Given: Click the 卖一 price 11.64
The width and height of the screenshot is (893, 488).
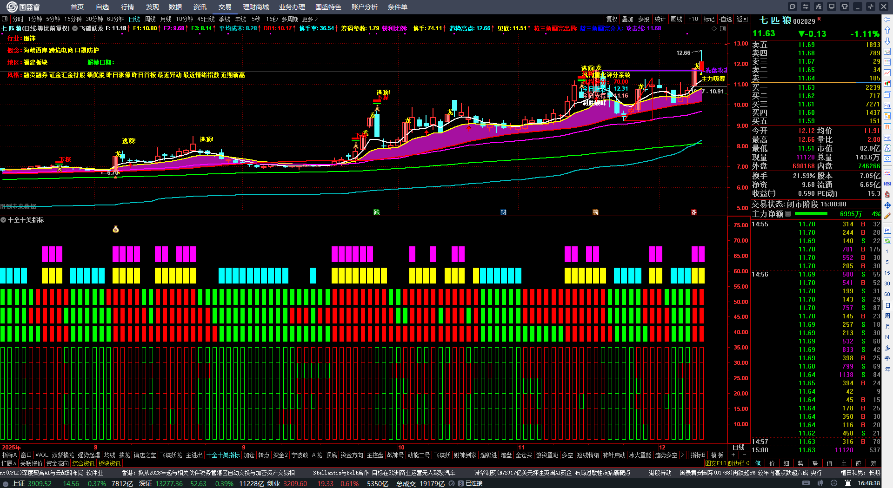Looking at the screenshot, I should pyautogui.click(x=806, y=78).
